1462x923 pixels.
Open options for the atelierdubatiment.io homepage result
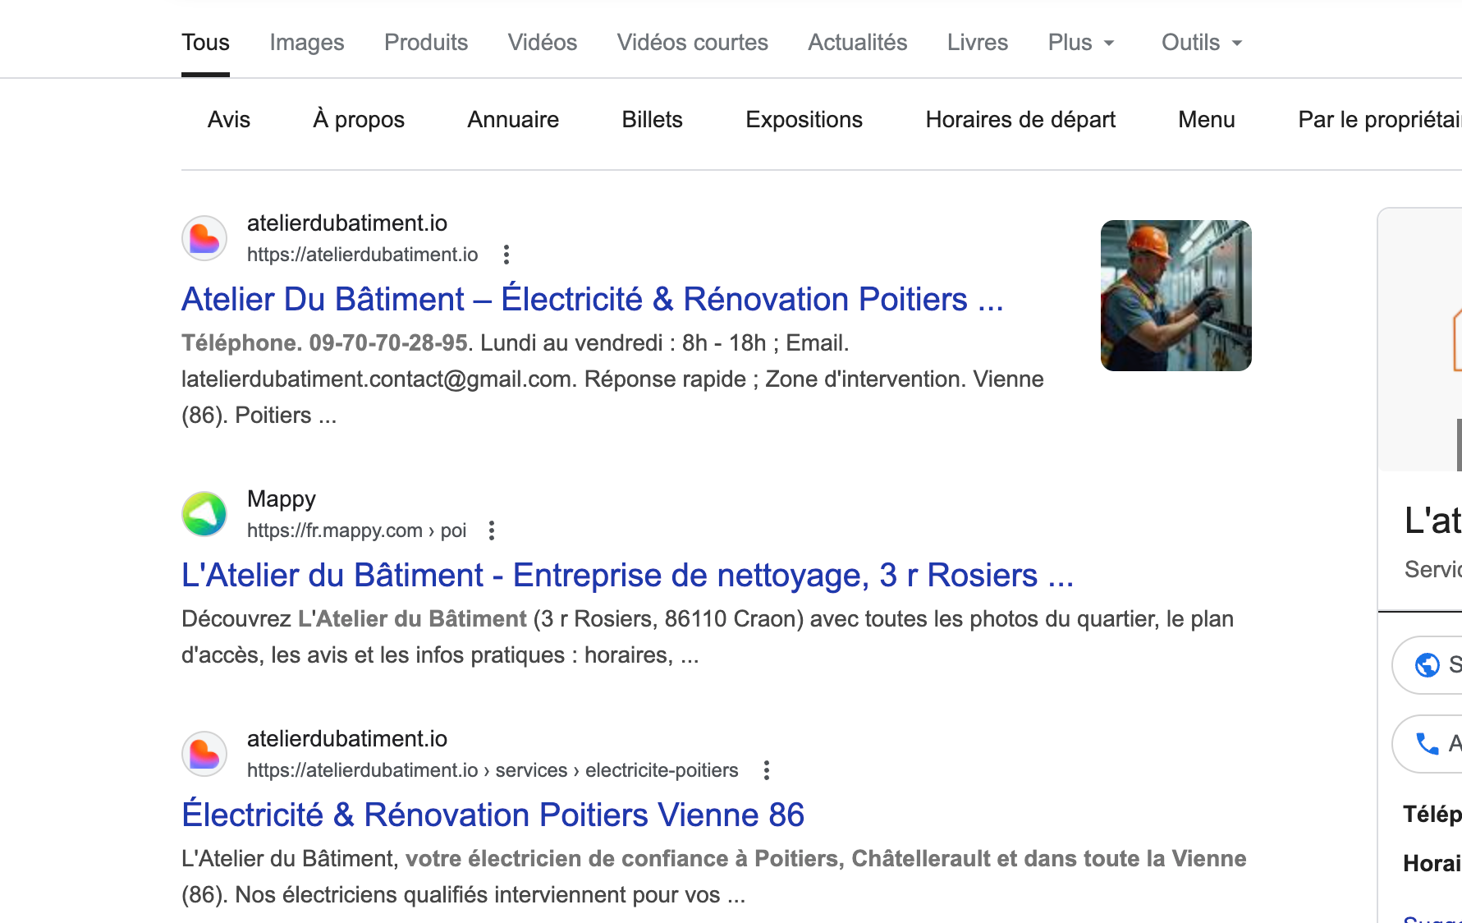(x=506, y=255)
